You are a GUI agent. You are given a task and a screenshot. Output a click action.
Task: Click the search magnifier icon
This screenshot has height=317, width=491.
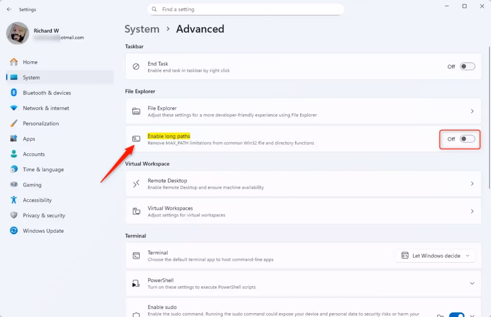tap(154, 10)
